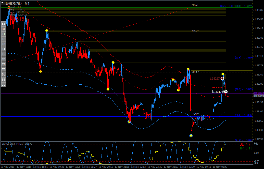Click the white circle marker beside 1.33176

click(x=226, y=92)
